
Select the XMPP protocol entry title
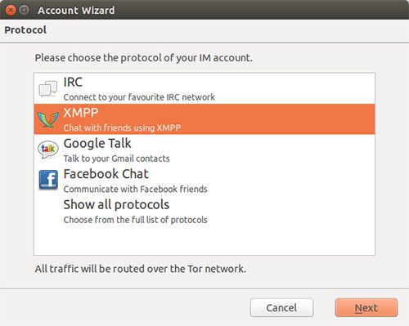(x=81, y=113)
